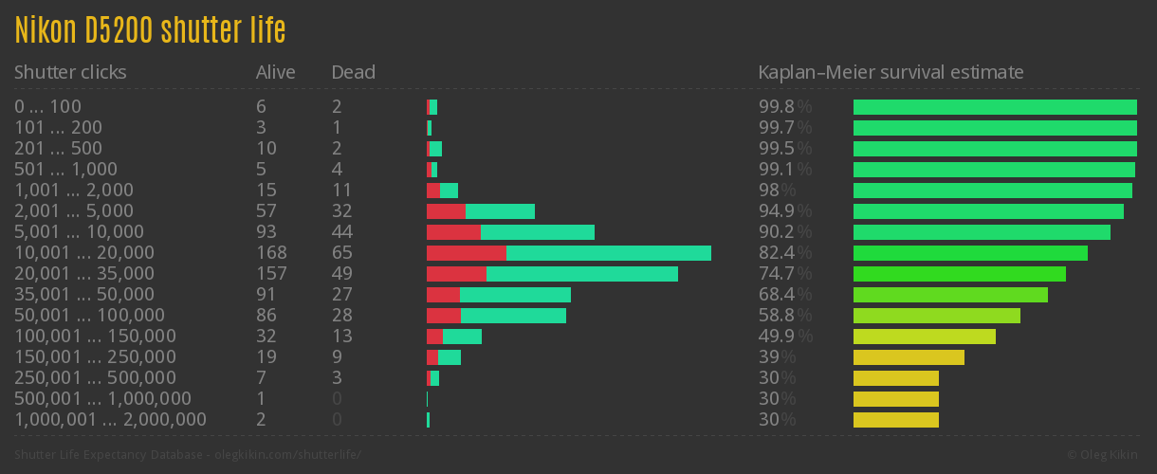Click the "Kaplan–Meier survival estimate" heading
The height and width of the screenshot is (474, 1157).
coord(891,72)
